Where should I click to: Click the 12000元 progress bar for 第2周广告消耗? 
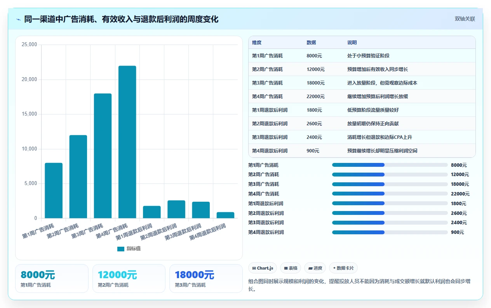[390, 175]
